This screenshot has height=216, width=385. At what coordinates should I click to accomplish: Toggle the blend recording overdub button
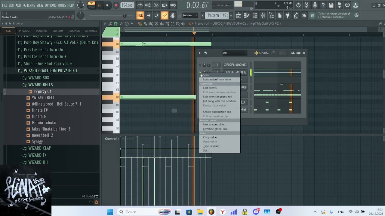(165, 5)
